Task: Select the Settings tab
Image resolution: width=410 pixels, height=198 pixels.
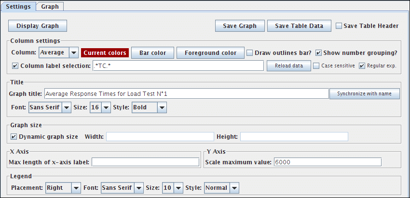Action: pyautogui.click(x=18, y=7)
